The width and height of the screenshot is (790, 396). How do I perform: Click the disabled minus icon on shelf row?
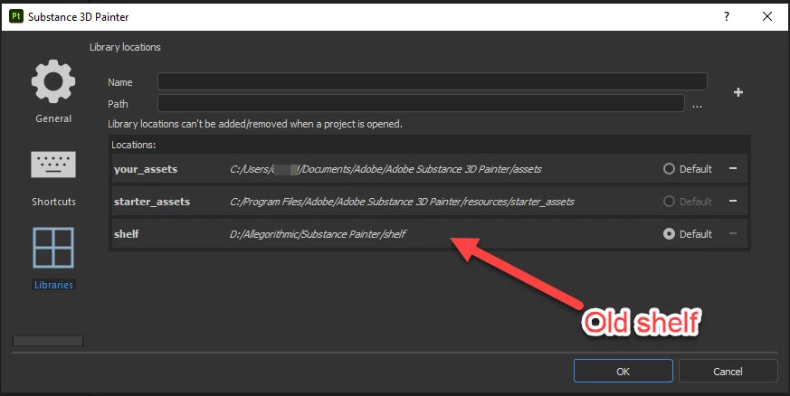733,234
